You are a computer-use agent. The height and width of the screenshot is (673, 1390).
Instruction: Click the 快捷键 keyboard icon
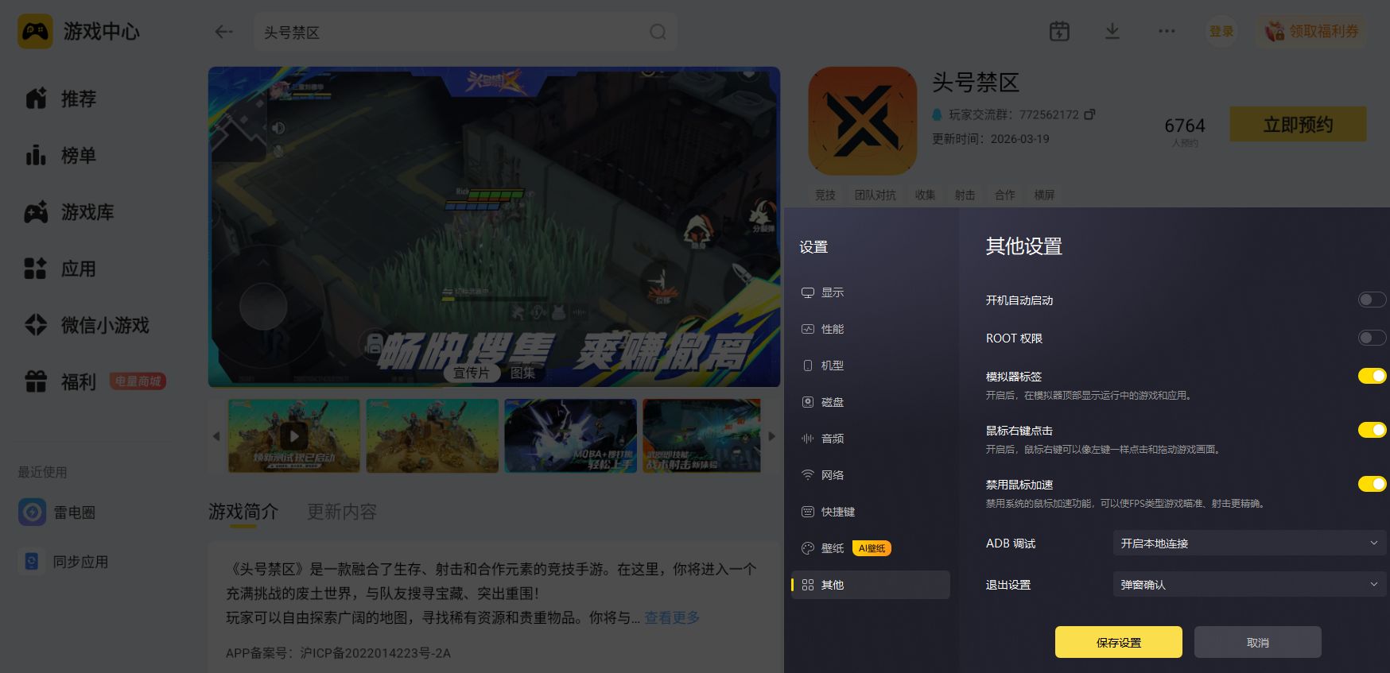[x=808, y=512]
